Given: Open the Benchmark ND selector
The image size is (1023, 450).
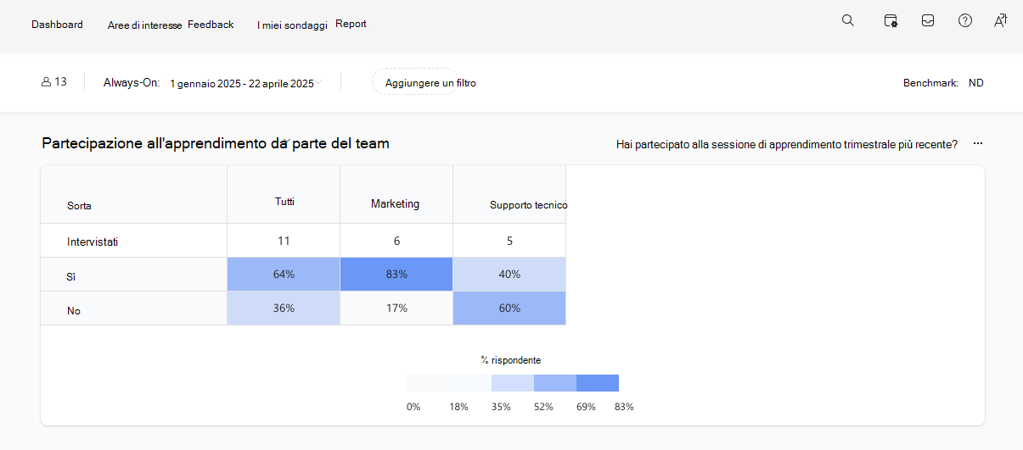Looking at the screenshot, I should coord(976,83).
